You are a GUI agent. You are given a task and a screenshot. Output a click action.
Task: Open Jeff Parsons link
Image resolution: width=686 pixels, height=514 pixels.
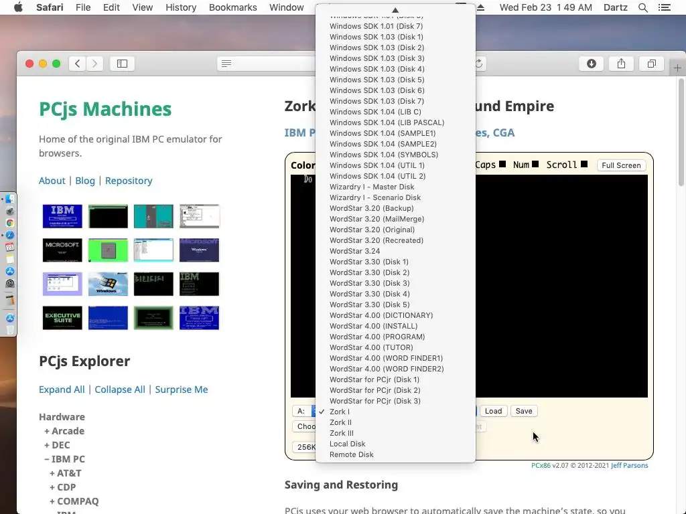pyautogui.click(x=629, y=466)
